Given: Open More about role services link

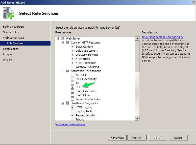Looking at the screenshot, I should point(70,124).
